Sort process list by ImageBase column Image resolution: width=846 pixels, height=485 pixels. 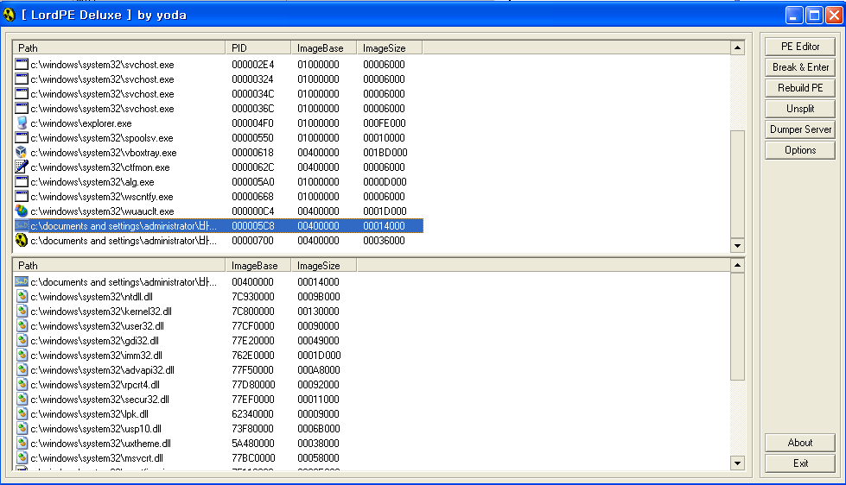[x=324, y=48]
